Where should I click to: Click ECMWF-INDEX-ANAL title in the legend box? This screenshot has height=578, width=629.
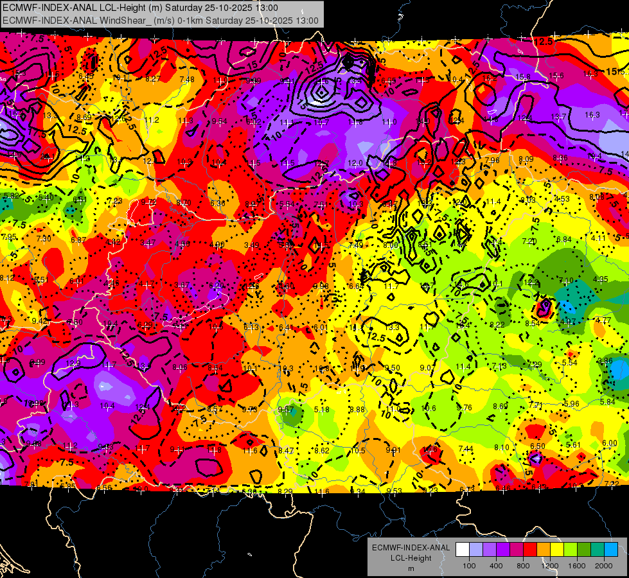[411, 548]
